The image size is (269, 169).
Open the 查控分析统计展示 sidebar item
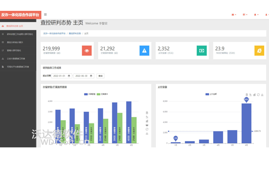click(x=18, y=42)
